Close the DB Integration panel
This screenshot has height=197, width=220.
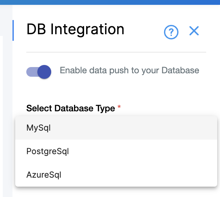click(194, 31)
